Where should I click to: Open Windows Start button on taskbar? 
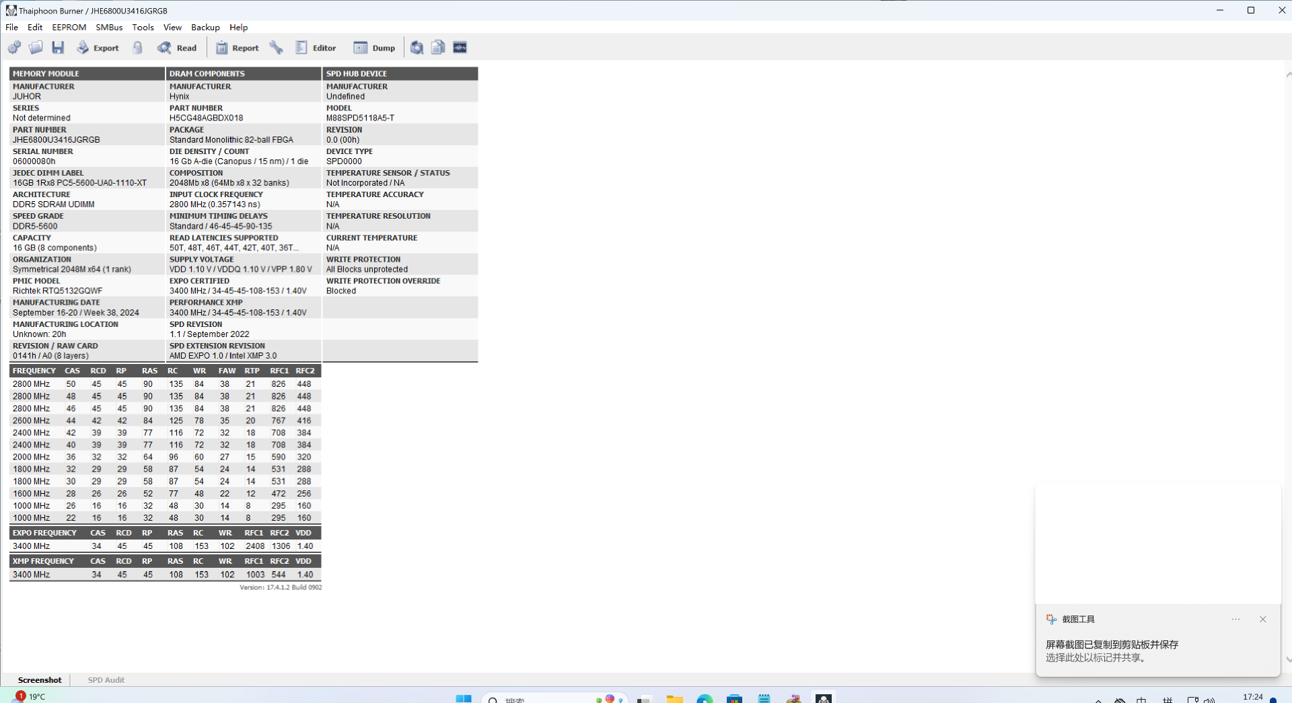coord(464,699)
